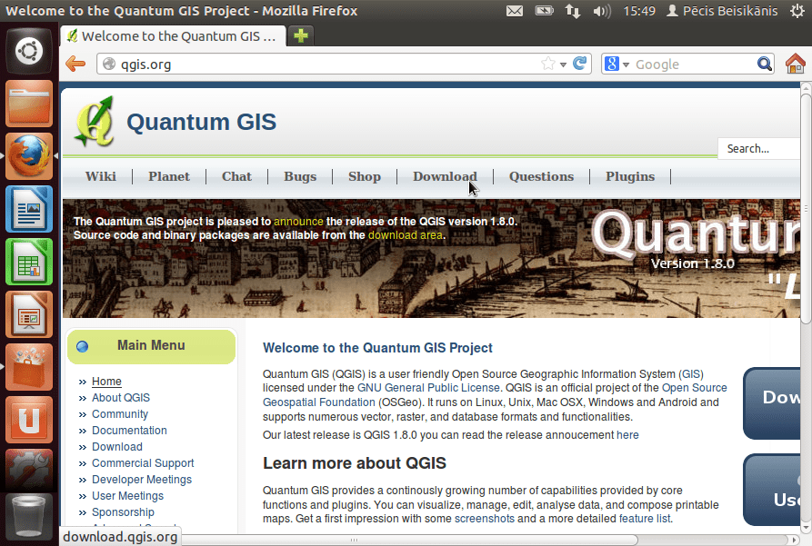Follow the (GIS) link in the intro
Image resolution: width=812 pixels, height=546 pixels.
click(691, 374)
